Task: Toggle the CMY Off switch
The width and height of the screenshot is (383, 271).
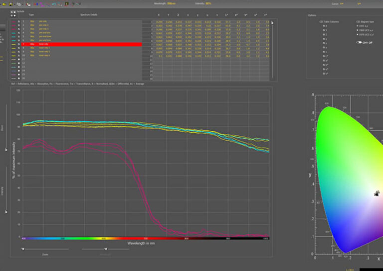Action: [x=359, y=42]
